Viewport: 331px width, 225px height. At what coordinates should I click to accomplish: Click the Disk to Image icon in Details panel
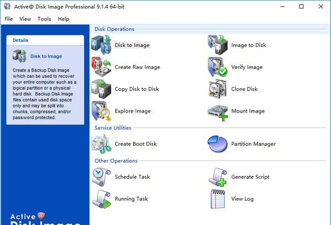19,56
